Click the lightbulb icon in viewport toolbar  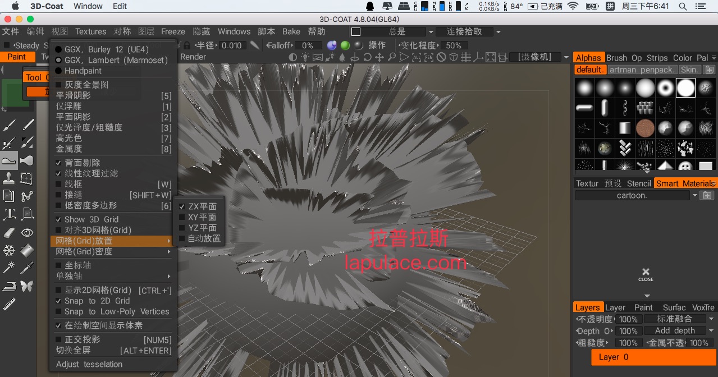point(305,57)
